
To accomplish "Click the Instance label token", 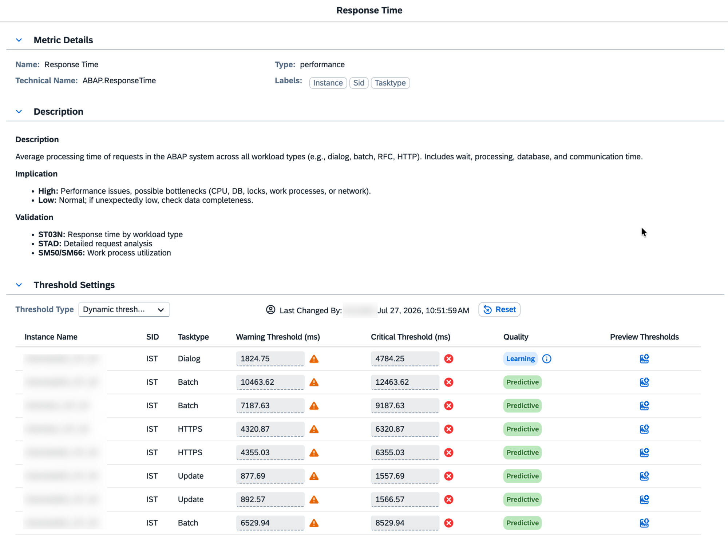I will [x=328, y=83].
